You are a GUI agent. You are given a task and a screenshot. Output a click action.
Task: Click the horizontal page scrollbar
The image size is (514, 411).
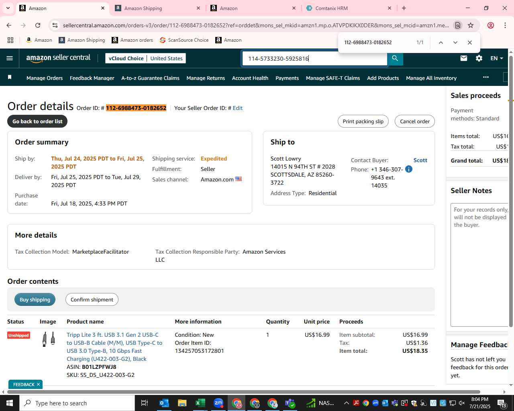pyautogui.click(x=243, y=392)
